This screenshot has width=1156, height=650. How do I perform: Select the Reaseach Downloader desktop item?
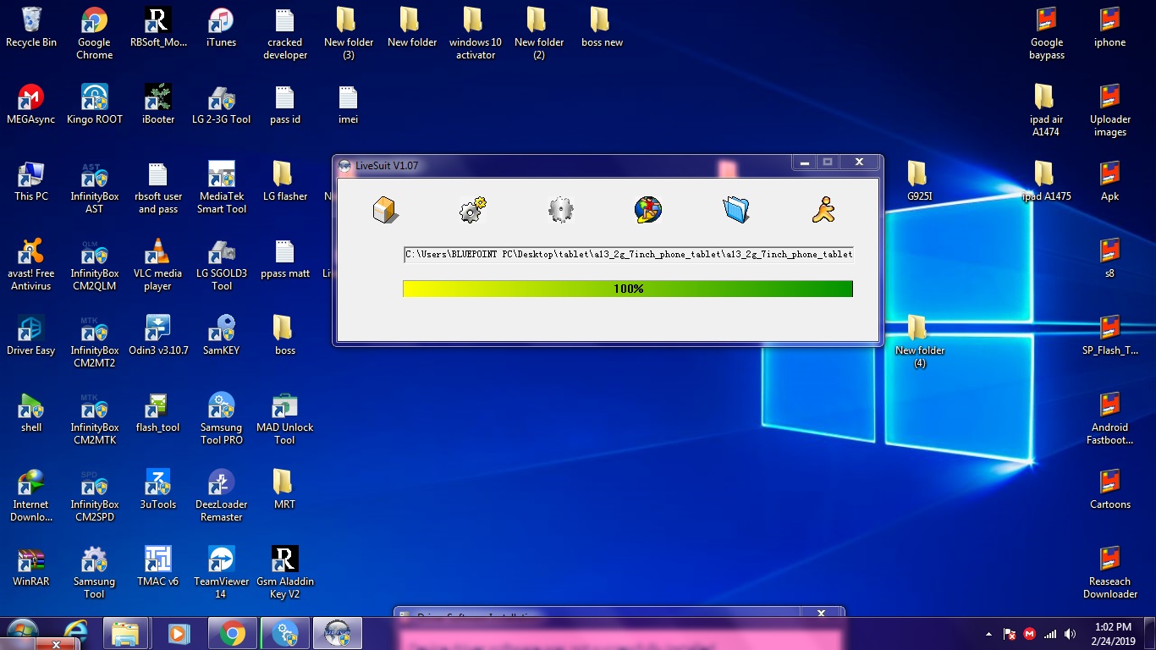[1109, 573]
